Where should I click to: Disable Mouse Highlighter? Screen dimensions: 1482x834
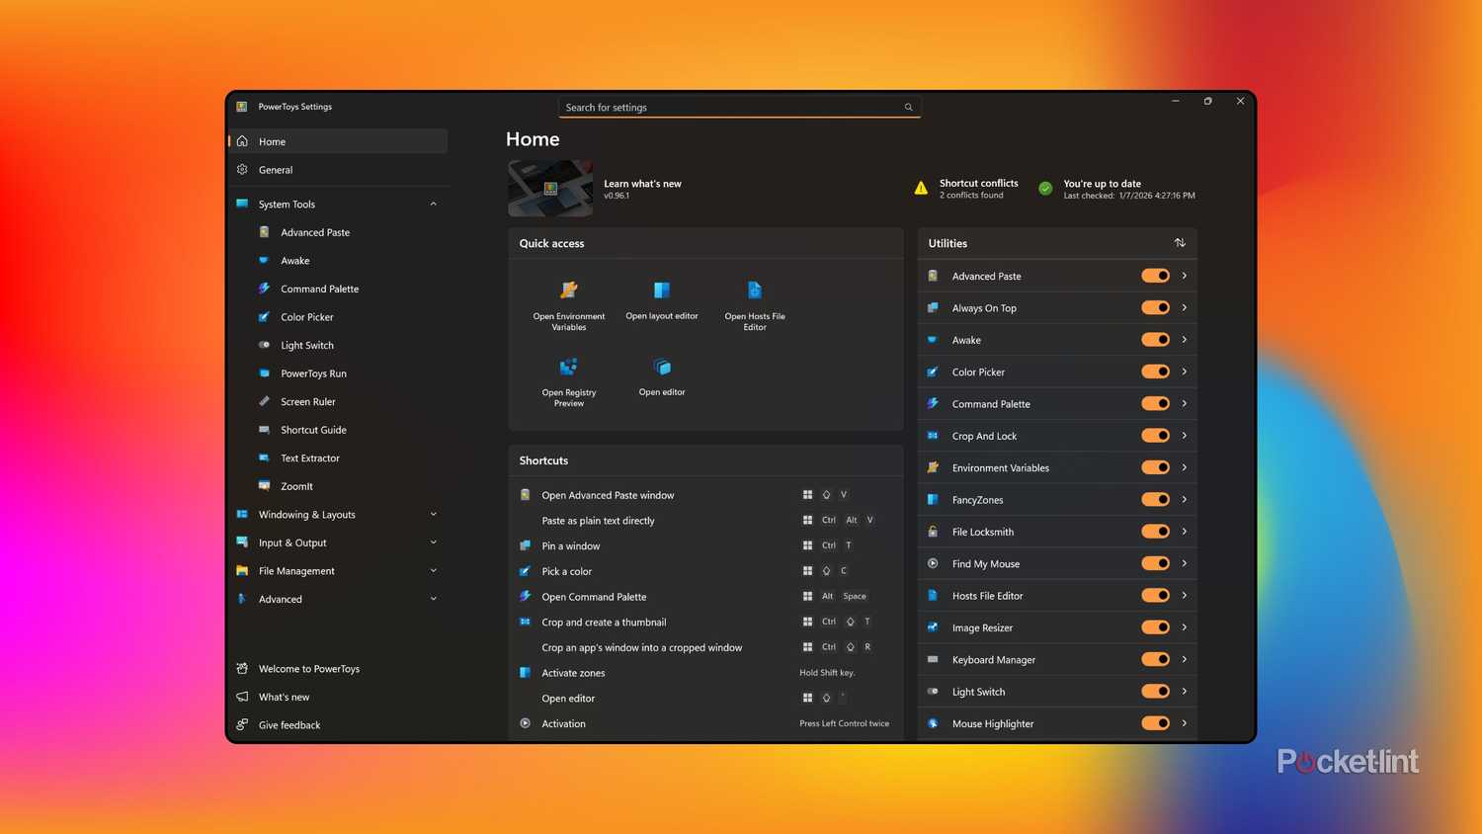[x=1154, y=722]
